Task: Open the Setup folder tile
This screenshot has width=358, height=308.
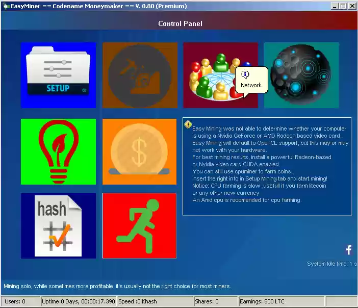Action: [58, 75]
